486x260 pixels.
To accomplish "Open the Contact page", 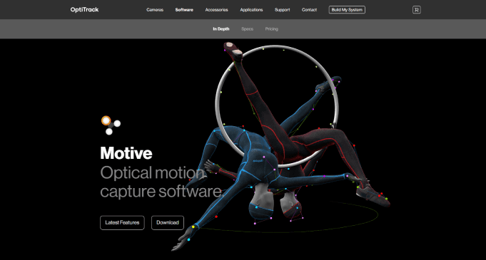I will coord(309,10).
